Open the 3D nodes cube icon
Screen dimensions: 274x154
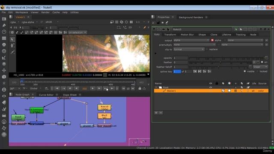pyautogui.click(x=4, y=77)
